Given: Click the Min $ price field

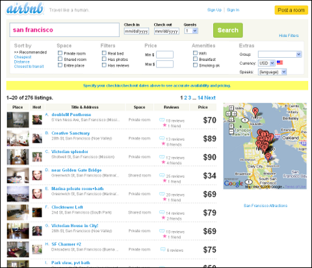Looking at the screenshot, I should (x=164, y=55).
